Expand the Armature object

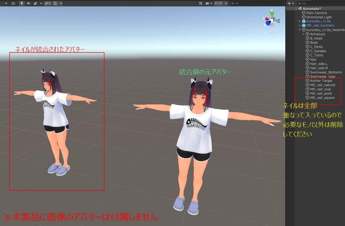coord(304,34)
